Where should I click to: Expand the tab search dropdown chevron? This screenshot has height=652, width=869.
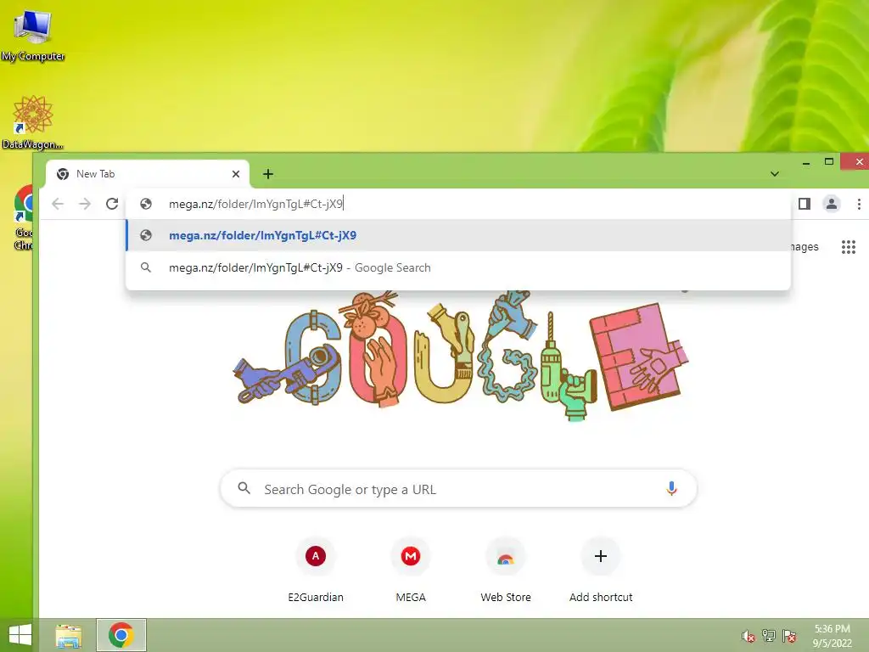pyautogui.click(x=774, y=174)
